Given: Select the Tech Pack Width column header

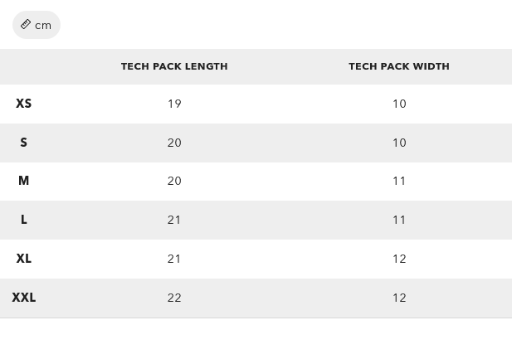Looking at the screenshot, I should point(399,66).
